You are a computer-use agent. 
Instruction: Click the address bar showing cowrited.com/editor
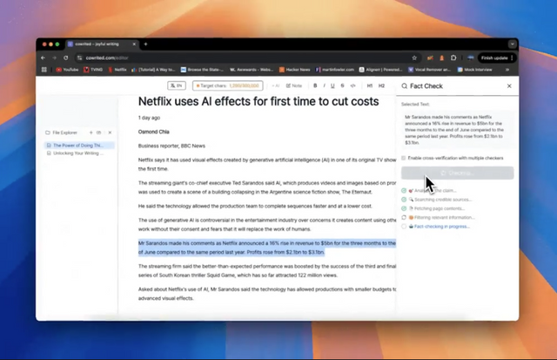click(x=245, y=58)
